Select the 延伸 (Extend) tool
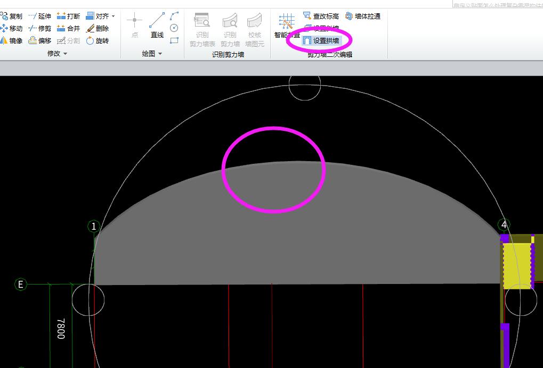 click(39, 16)
